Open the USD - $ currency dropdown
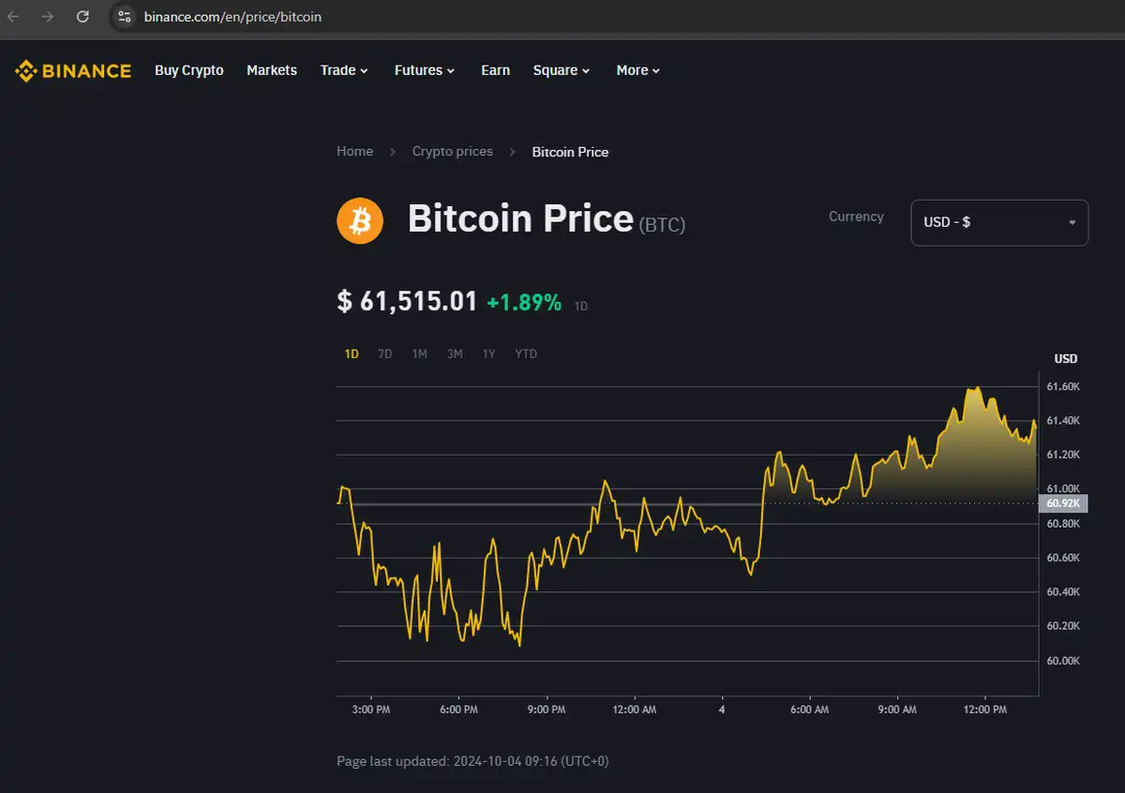 (999, 223)
